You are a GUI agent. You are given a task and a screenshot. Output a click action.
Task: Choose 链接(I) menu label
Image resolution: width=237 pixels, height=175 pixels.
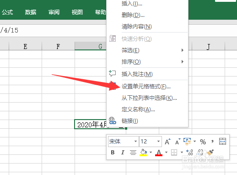(x=129, y=121)
